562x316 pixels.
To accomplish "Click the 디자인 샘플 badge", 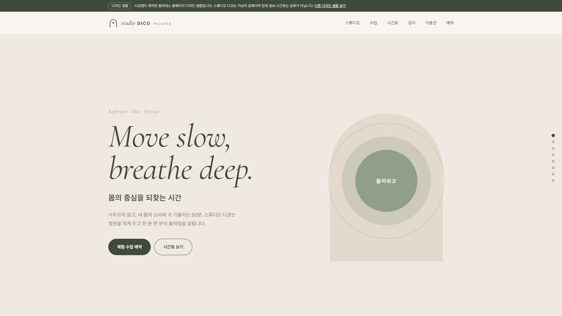I will pyautogui.click(x=120, y=6).
